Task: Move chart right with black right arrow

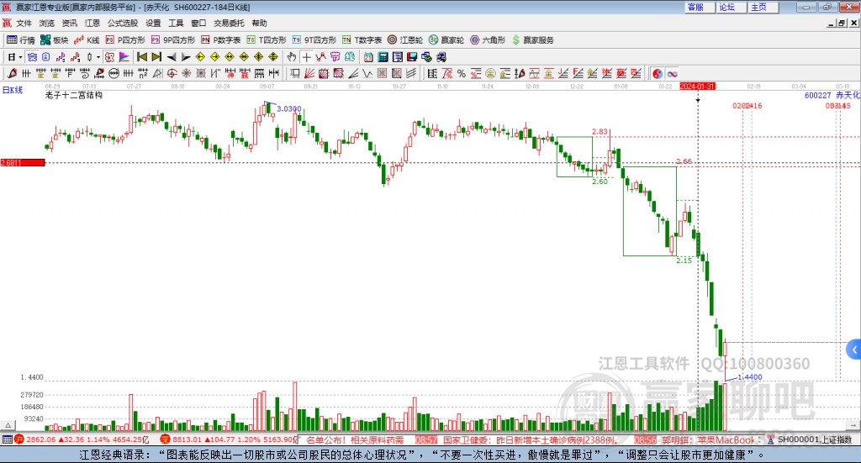Action: click(186, 57)
